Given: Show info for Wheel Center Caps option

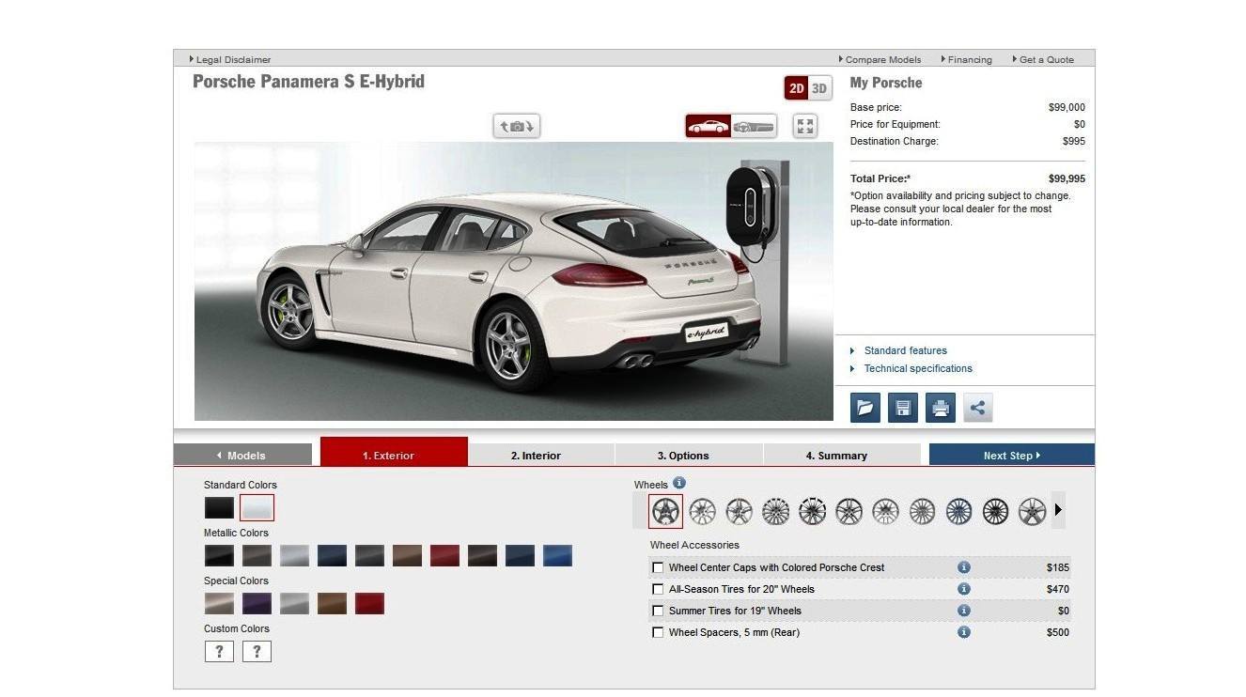Looking at the screenshot, I should [x=964, y=567].
